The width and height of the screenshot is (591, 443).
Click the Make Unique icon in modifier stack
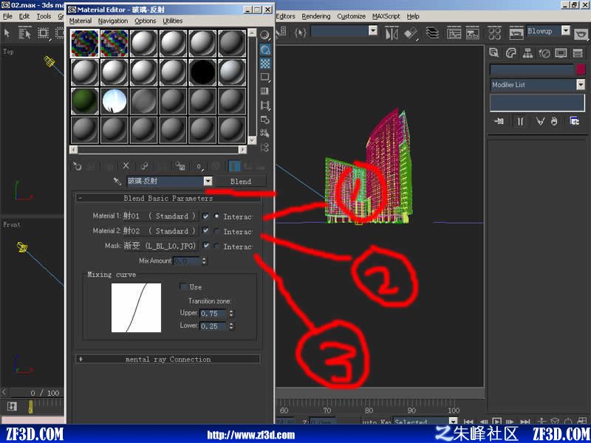(540, 121)
